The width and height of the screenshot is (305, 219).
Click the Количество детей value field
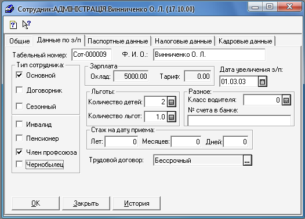155,102
